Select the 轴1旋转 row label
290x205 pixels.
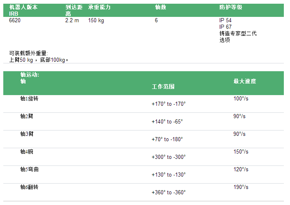pos(30,99)
